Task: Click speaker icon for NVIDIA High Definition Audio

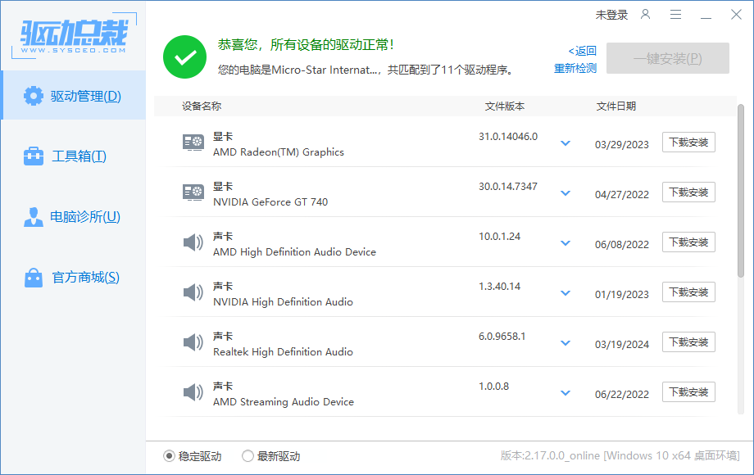Action: coord(193,292)
